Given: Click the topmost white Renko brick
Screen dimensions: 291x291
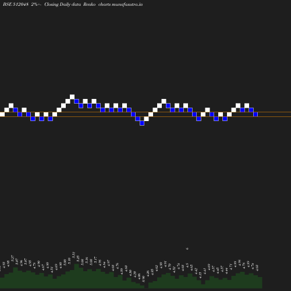Looking at the screenshot, I should pyautogui.click(x=72, y=97).
